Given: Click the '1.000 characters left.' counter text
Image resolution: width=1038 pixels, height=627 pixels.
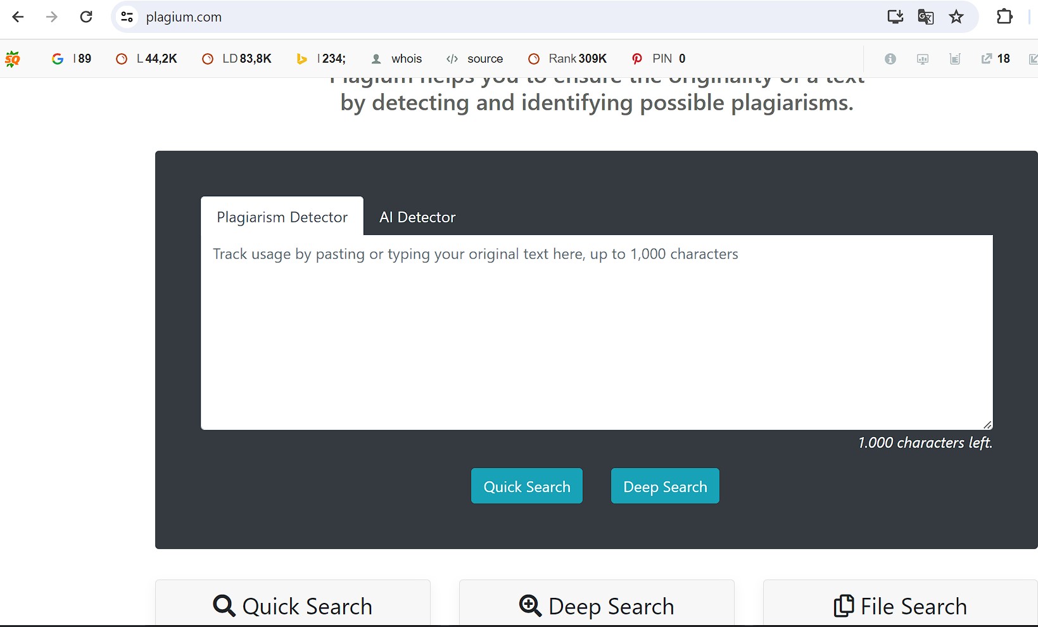Looking at the screenshot, I should click(x=925, y=443).
